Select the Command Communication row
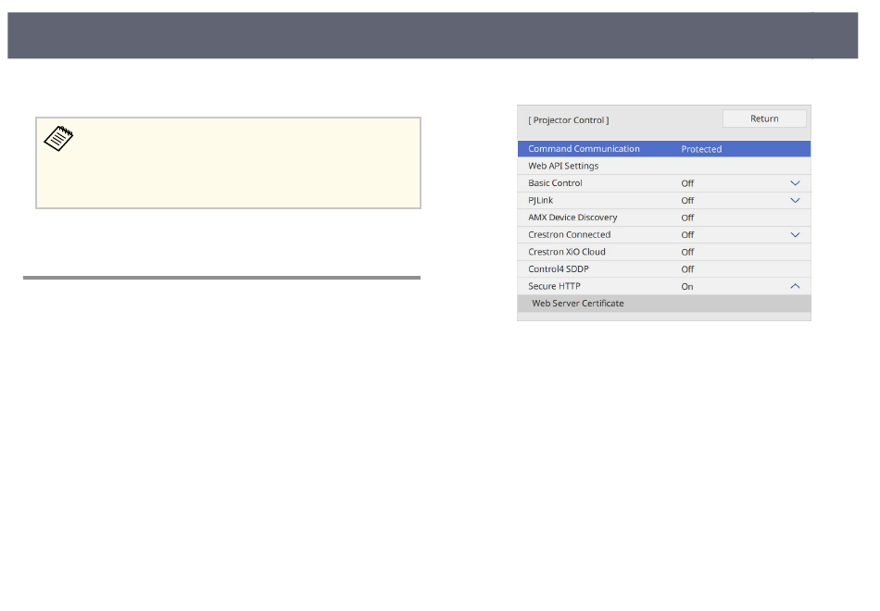 coord(664,149)
